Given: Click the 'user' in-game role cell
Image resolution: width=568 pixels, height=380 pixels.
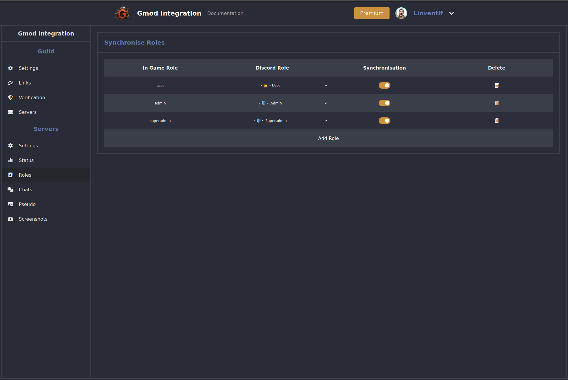Looking at the screenshot, I should point(160,86).
